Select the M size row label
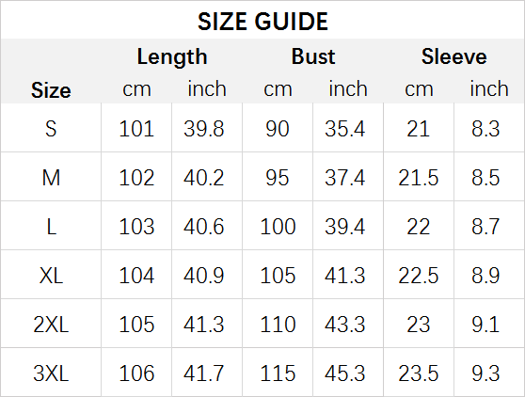The image size is (525, 397). point(51,178)
